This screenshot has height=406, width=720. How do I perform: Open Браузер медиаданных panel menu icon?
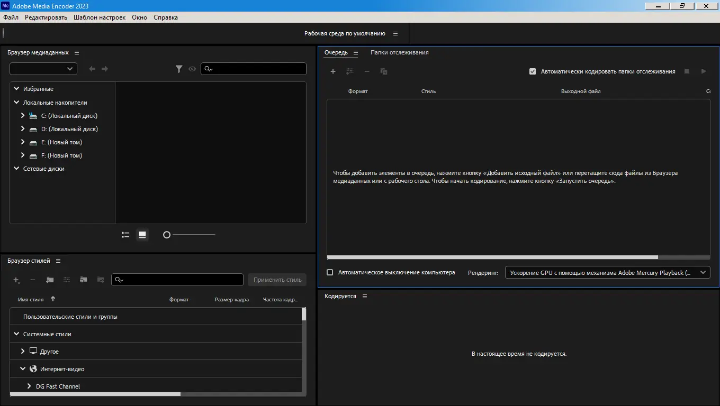click(77, 53)
